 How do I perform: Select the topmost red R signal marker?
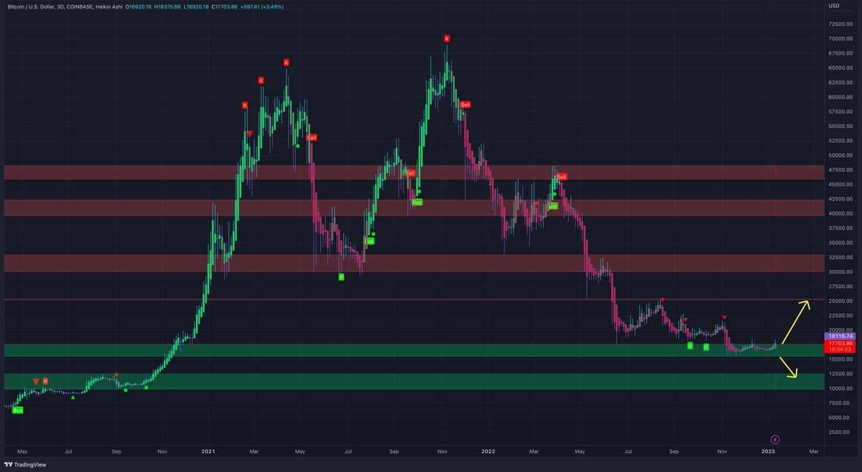(x=445, y=37)
